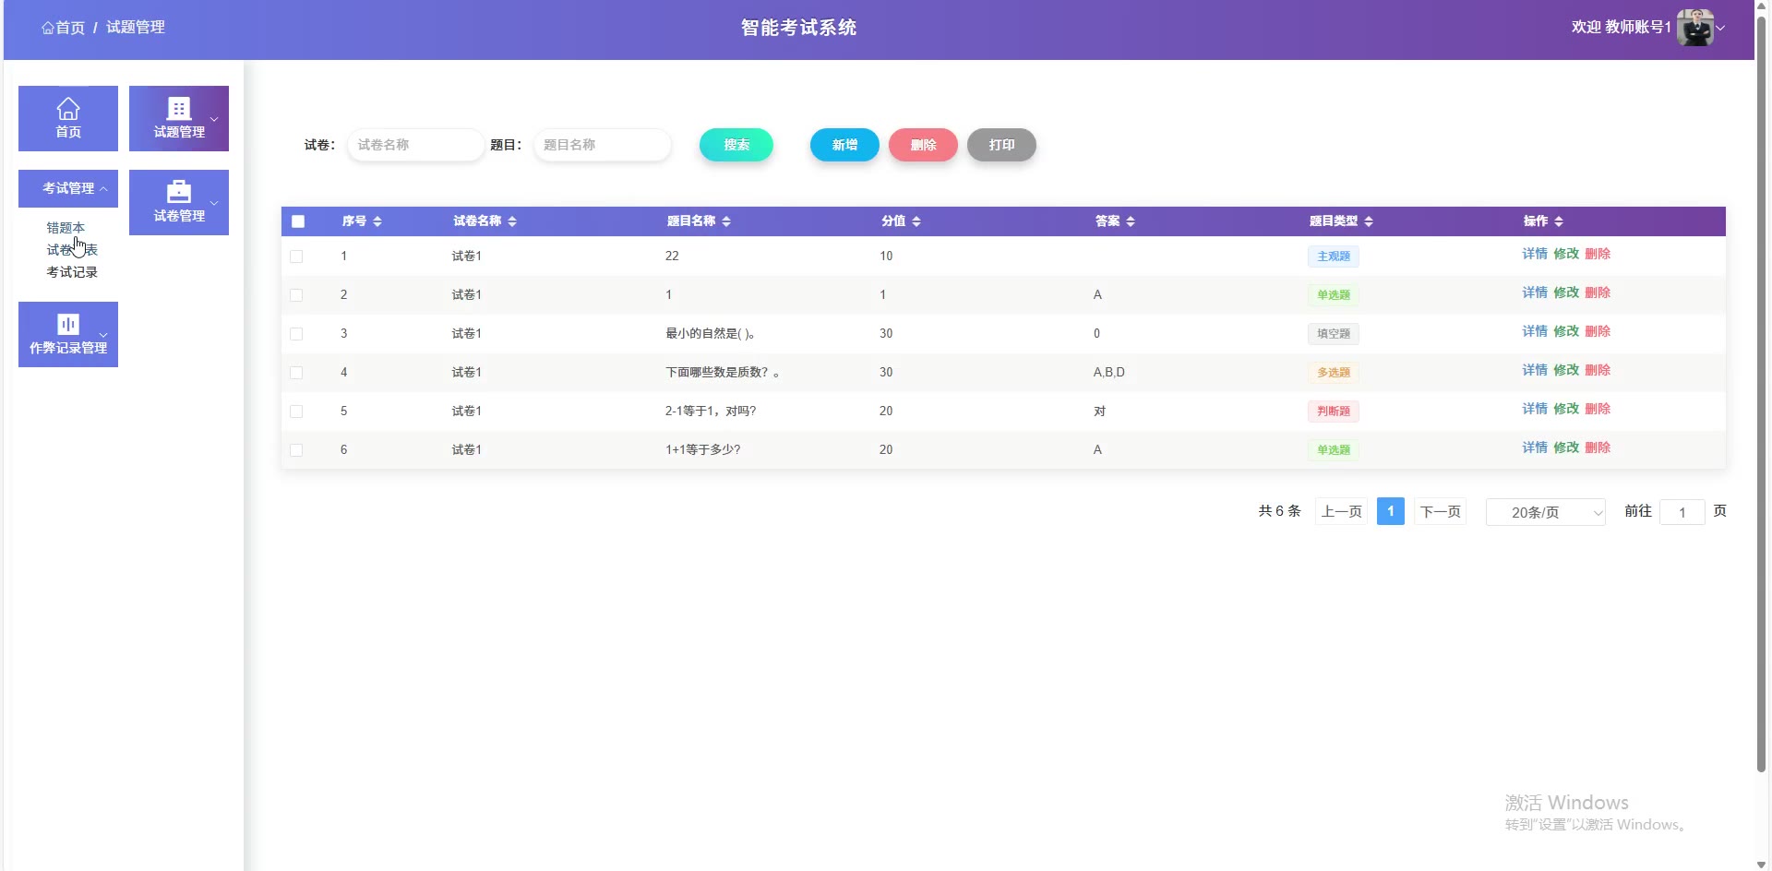Sort table by 分值 column arrows
Image resolution: width=1772 pixels, height=871 pixels.
click(916, 221)
